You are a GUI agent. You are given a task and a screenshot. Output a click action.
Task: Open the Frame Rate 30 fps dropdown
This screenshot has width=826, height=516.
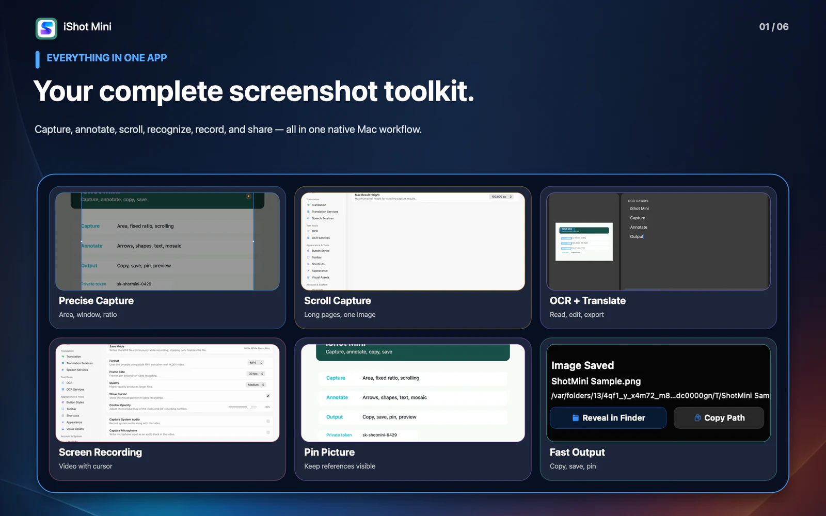click(x=256, y=374)
